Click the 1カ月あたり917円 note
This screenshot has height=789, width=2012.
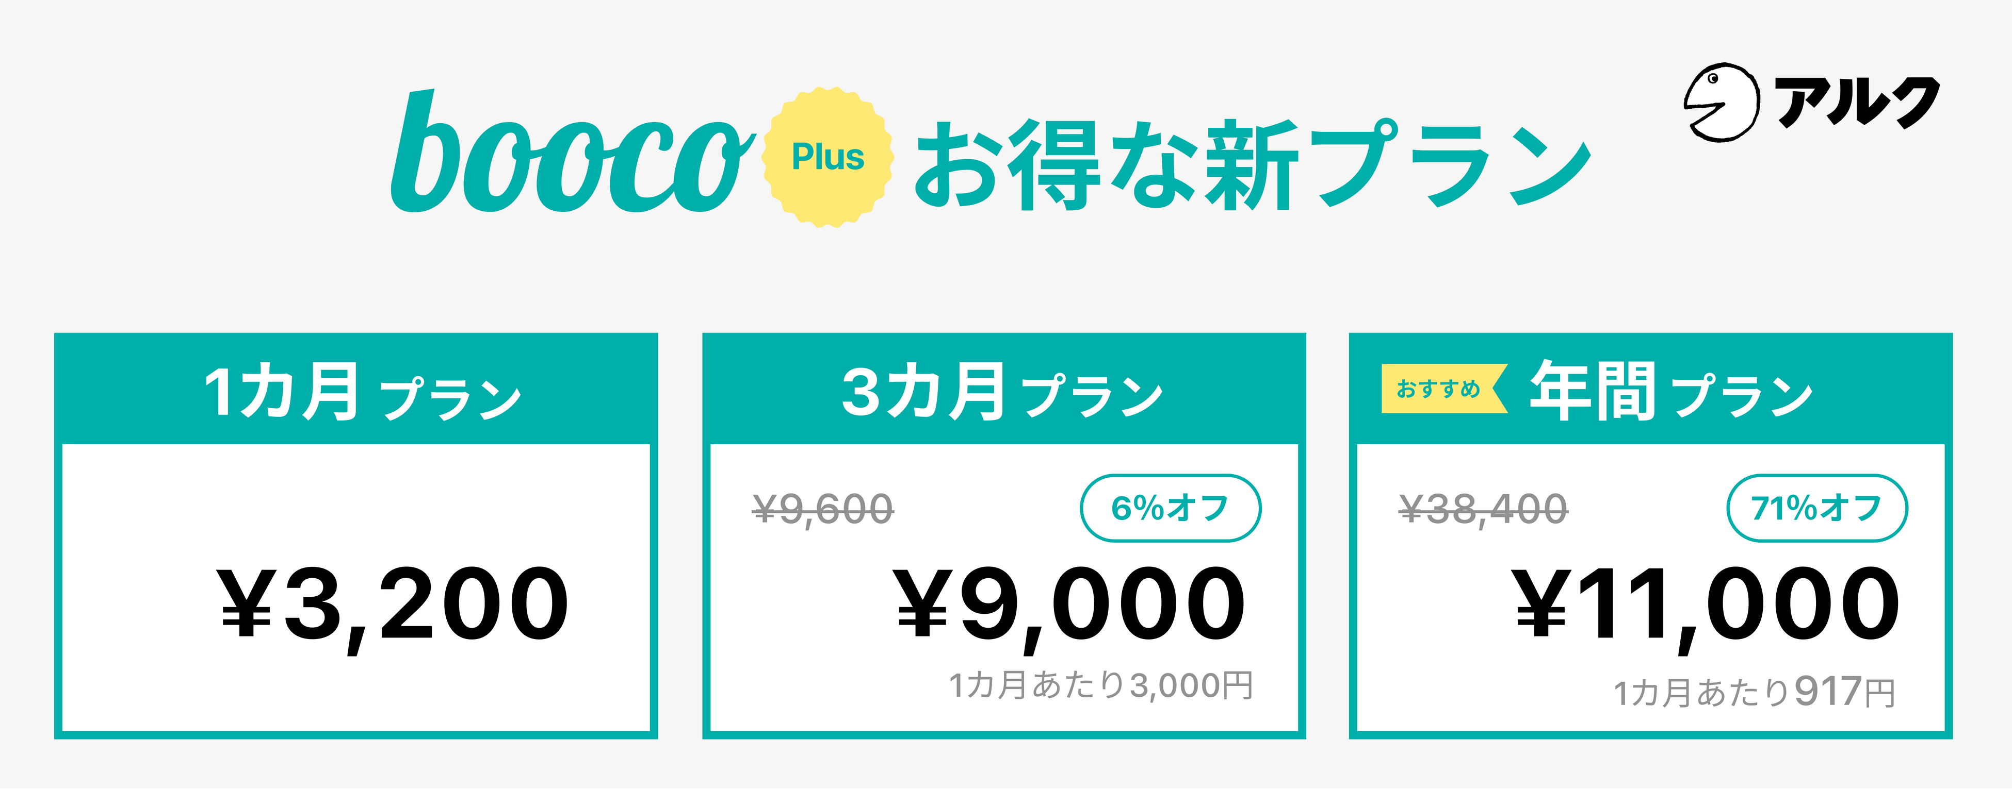[1754, 692]
